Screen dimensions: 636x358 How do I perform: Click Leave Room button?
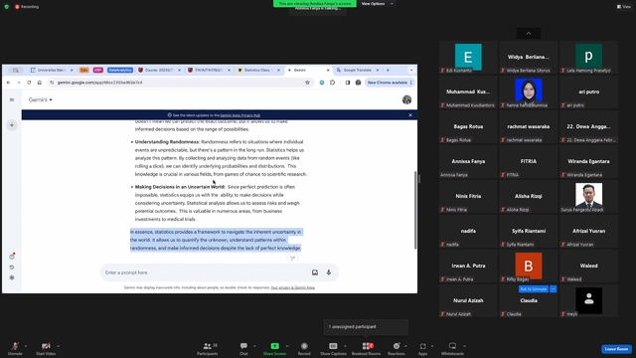[x=616, y=349]
